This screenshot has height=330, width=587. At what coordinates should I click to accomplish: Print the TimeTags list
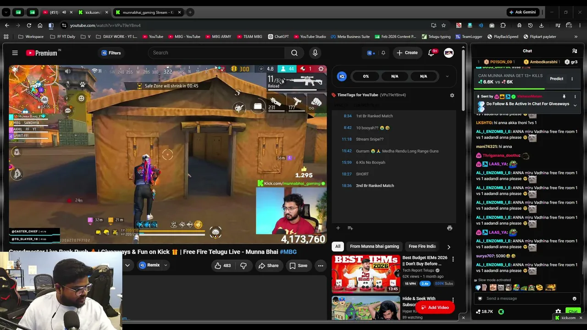[x=449, y=228]
